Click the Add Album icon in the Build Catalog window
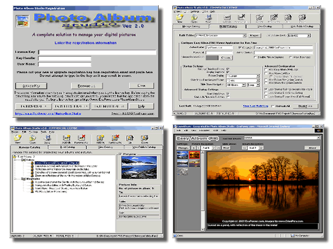The image size is (333, 249). pyautogui.click(x=227, y=18)
